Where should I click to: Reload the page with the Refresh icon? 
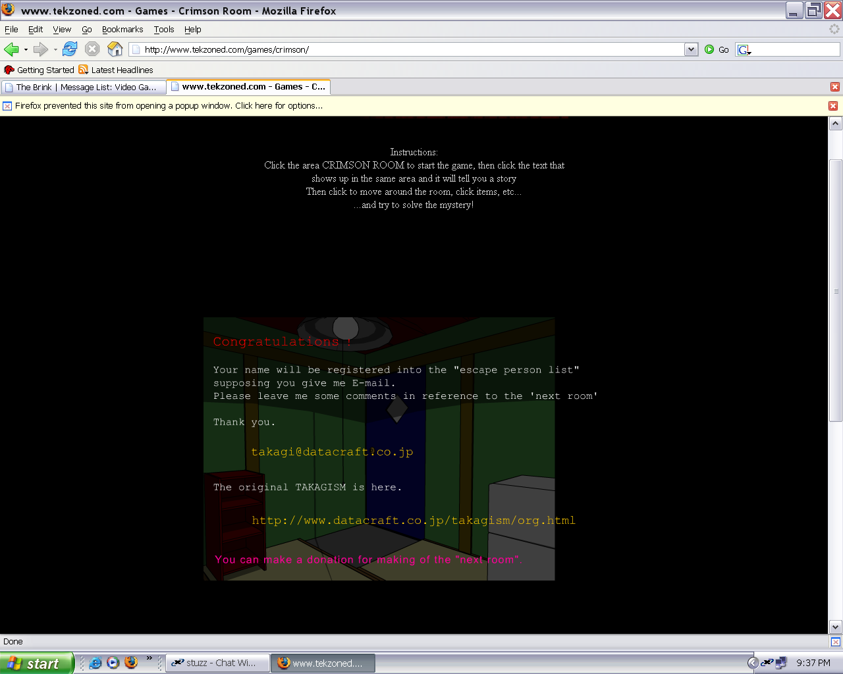coord(70,49)
